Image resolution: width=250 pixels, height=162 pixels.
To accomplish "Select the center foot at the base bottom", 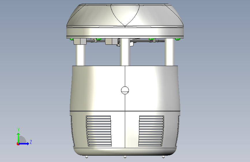I will (x=125, y=157).
